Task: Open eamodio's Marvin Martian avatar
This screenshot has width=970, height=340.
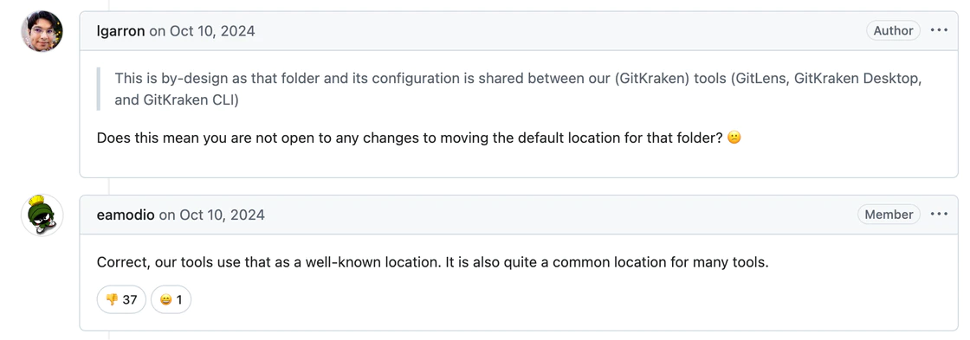Action: 42,215
